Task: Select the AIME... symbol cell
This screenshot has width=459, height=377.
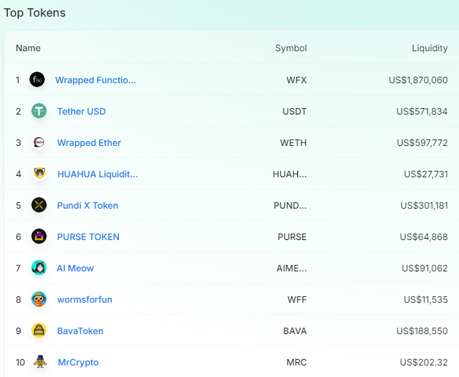Action: click(292, 268)
